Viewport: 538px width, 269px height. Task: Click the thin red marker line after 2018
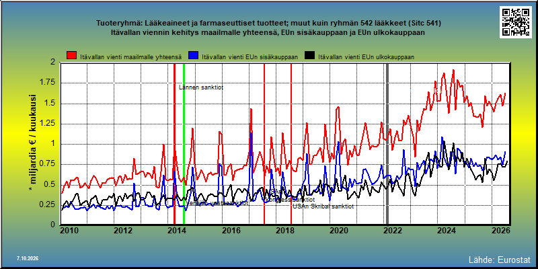point(291,144)
